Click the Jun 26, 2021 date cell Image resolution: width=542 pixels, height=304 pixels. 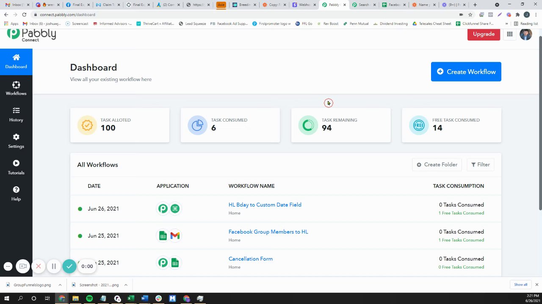[103, 209]
